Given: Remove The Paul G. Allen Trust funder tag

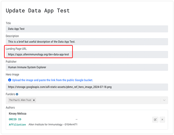Looking at the screenshot, I should (34, 100).
